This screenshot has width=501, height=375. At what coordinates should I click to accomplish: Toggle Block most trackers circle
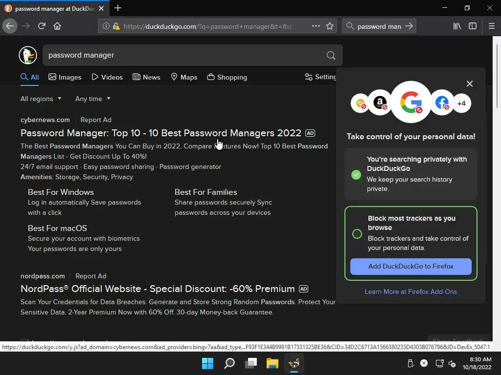click(357, 234)
